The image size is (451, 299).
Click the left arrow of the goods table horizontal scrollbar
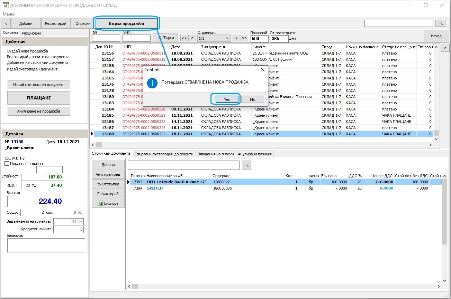[x=129, y=287]
